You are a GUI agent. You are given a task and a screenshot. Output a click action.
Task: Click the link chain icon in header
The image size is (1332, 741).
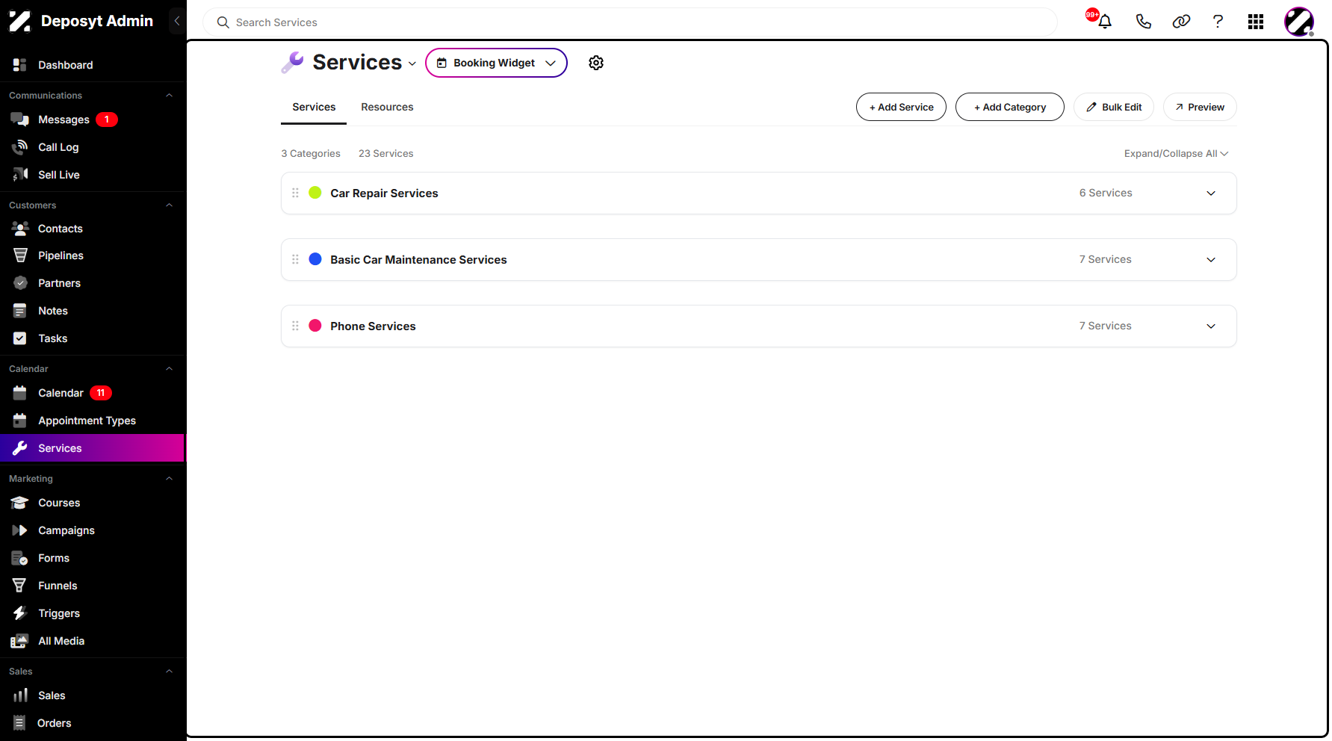coord(1181,22)
